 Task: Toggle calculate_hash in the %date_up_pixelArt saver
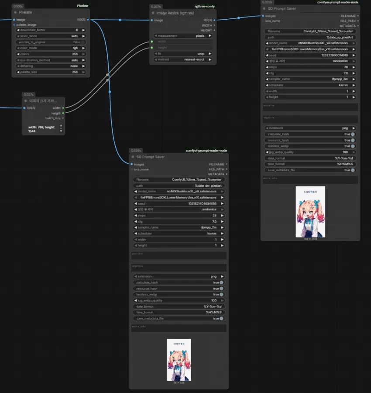(x=310, y=134)
